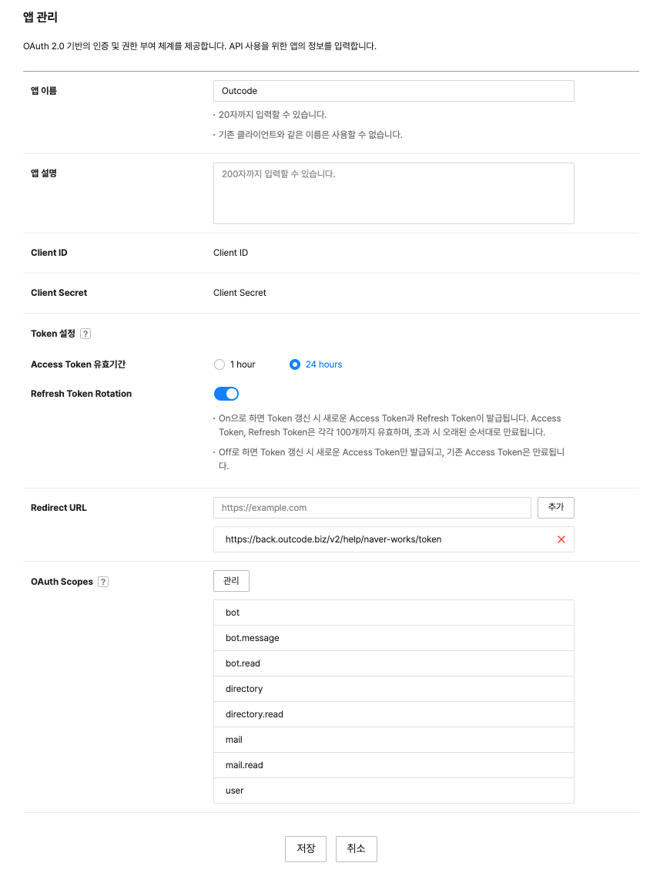Toggle the Refresh Token Rotation switch
The height and width of the screenshot is (883, 660).
click(226, 394)
